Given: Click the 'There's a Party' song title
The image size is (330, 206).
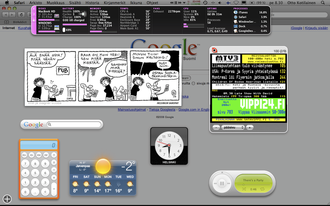Looking at the screenshot, I should [253, 180].
